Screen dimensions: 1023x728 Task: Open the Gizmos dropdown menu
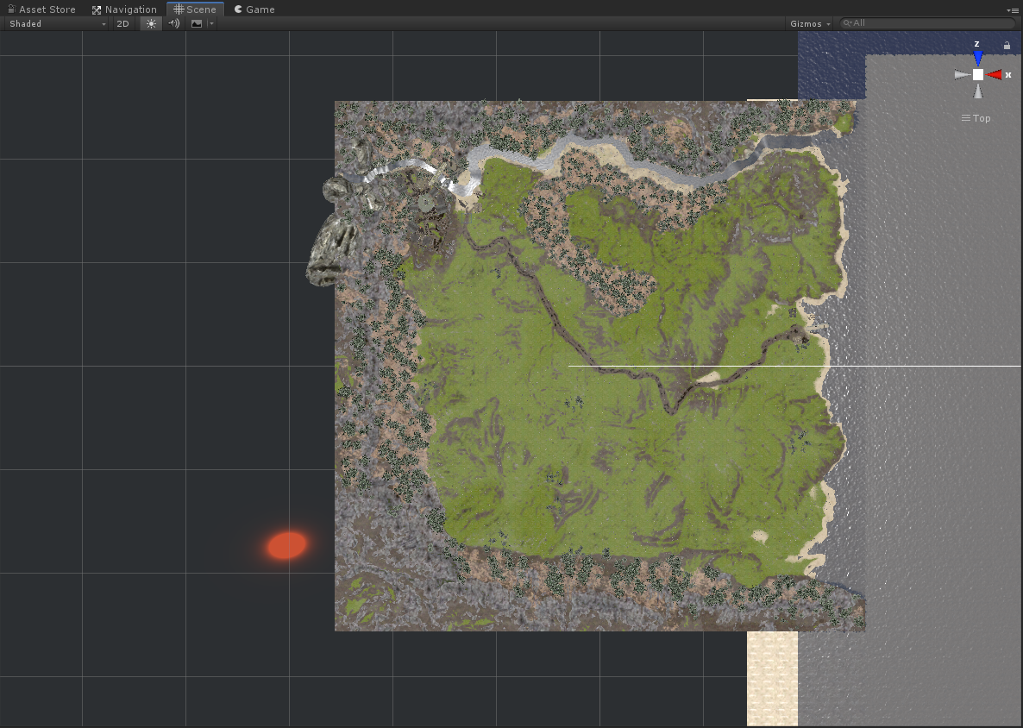[x=810, y=23]
